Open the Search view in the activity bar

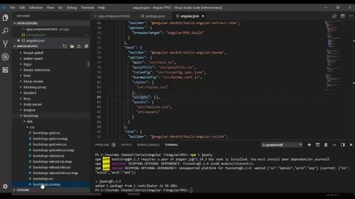(5, 31)
